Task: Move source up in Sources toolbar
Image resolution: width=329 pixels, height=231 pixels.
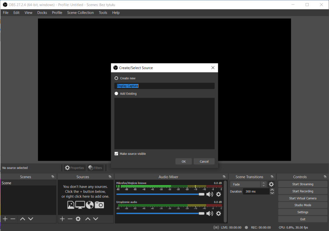Action: 88,219
